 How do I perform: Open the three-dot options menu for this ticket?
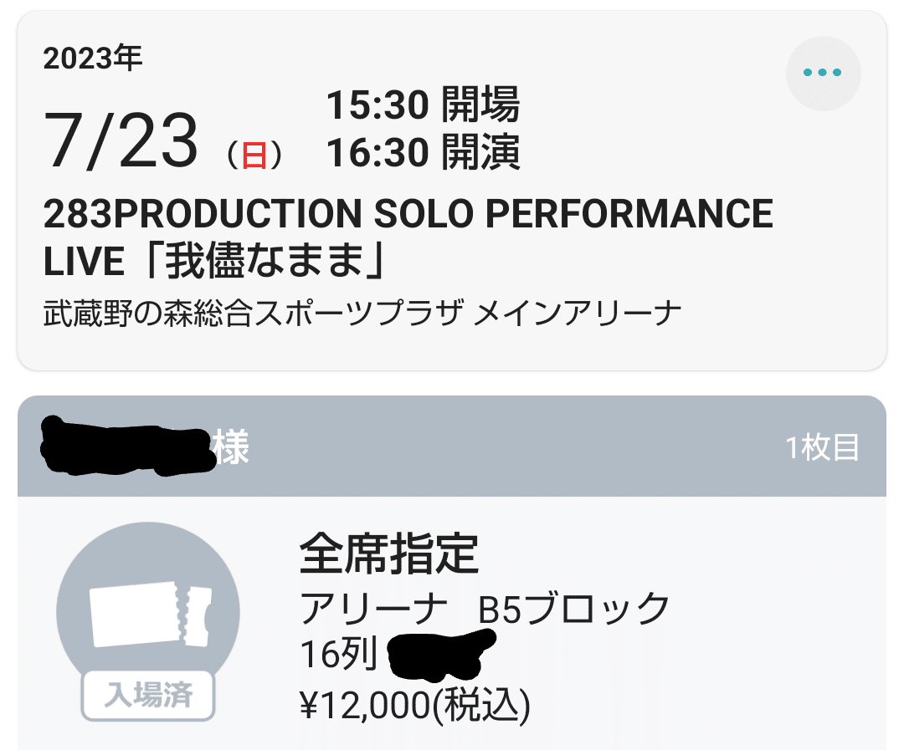pyautogui.click(x=823, y=74)
